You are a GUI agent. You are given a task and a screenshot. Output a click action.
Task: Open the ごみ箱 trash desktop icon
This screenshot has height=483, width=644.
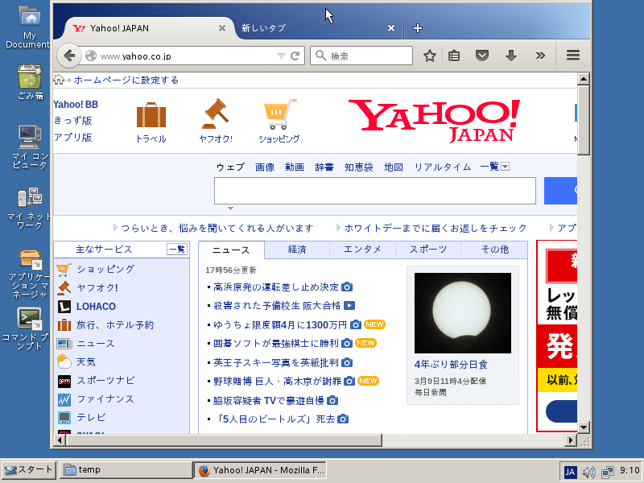30,82
